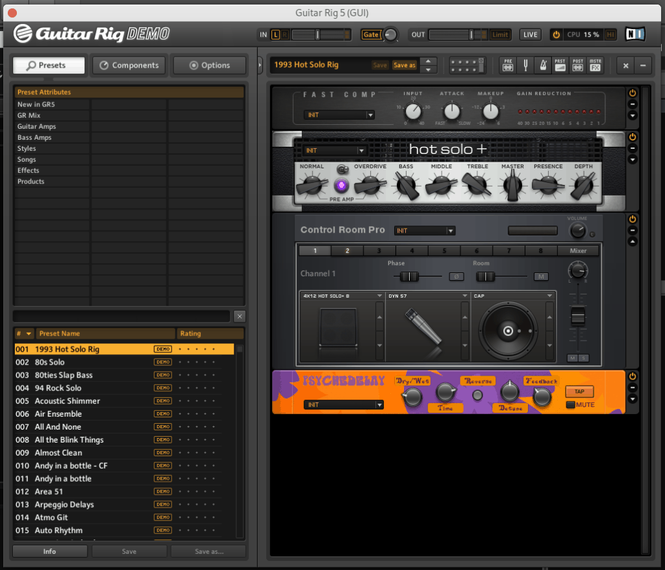Clear the preset search field

pos(239,316)
